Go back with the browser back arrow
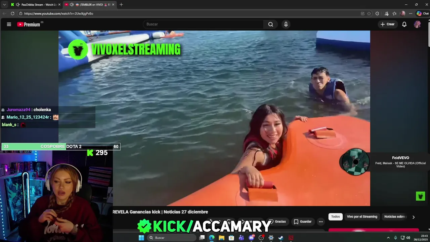This screenshot has height=242, width=430. [x=4, y=13]
